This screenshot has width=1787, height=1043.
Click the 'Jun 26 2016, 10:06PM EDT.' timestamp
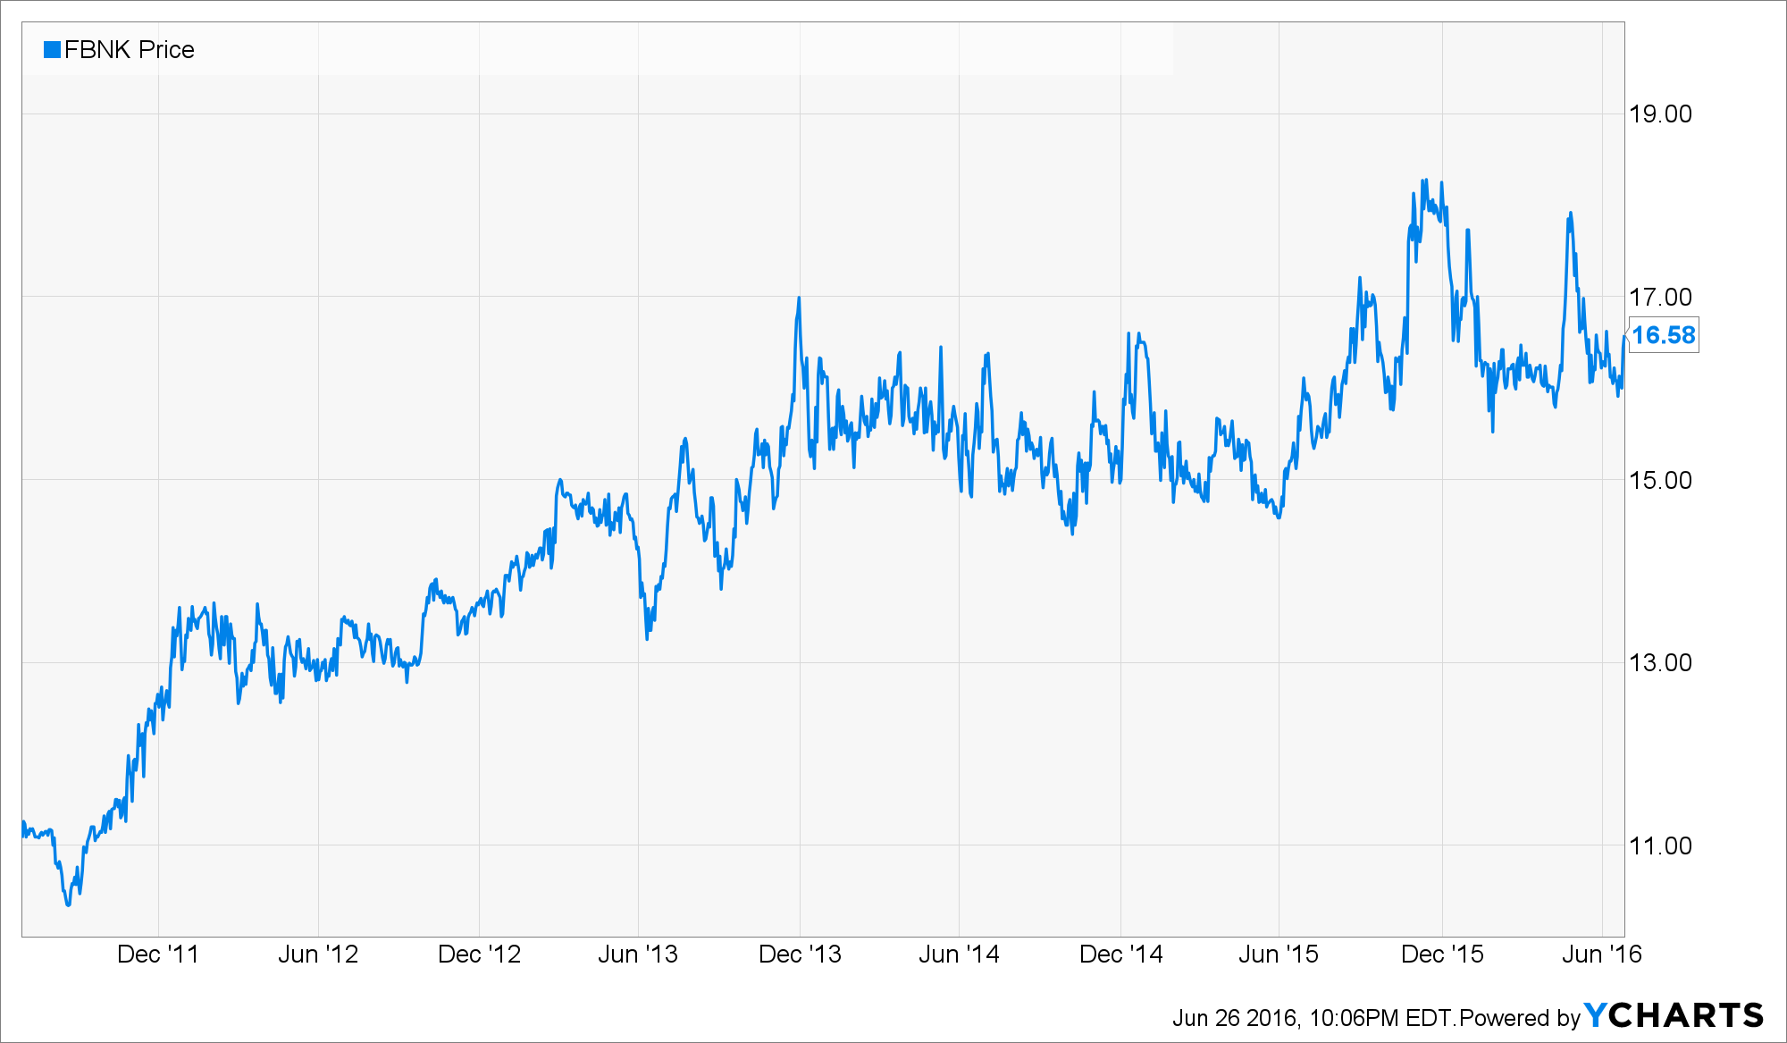1314,1018
